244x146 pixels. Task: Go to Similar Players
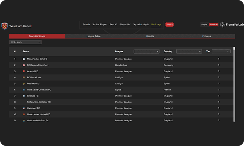coord(100,24)
